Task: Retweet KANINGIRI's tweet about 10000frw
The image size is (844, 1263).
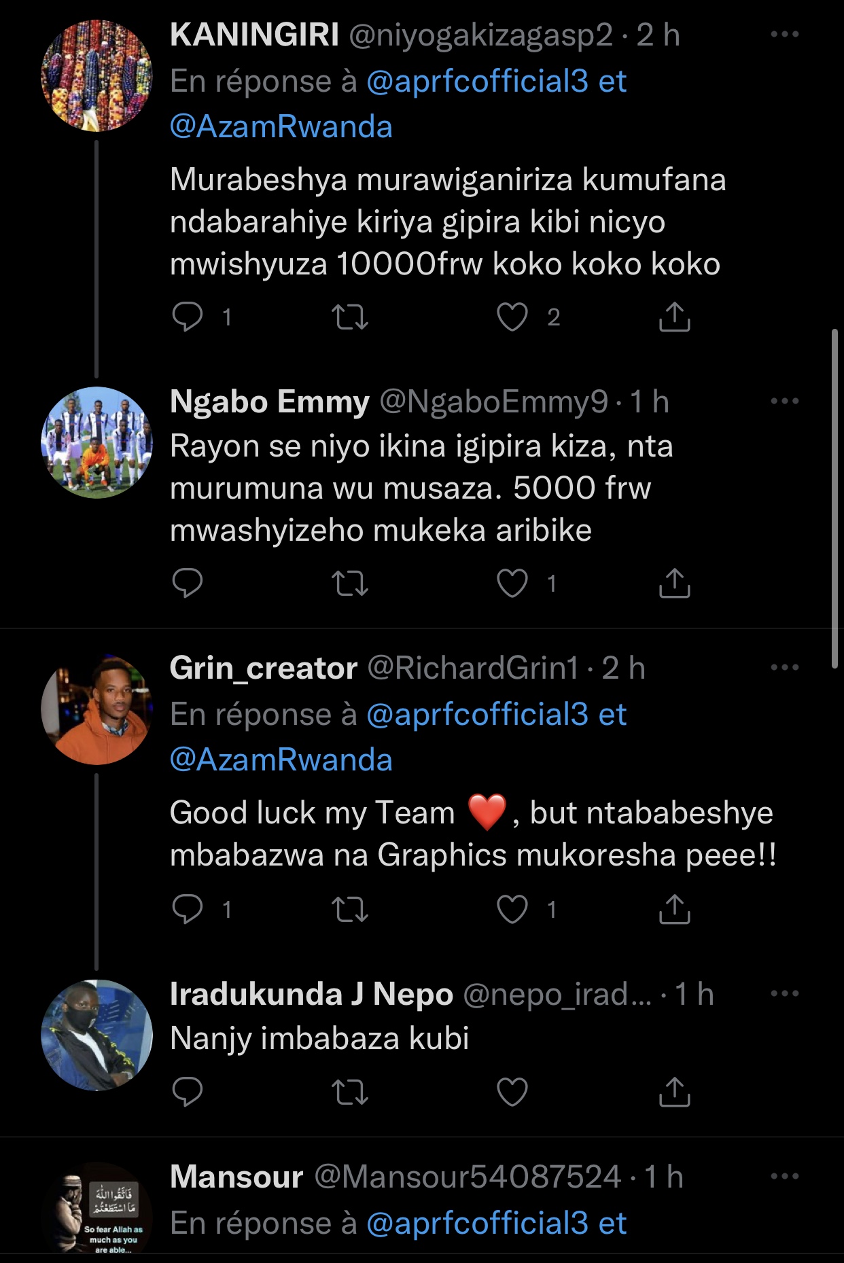Action: click(x=350, y=317)
